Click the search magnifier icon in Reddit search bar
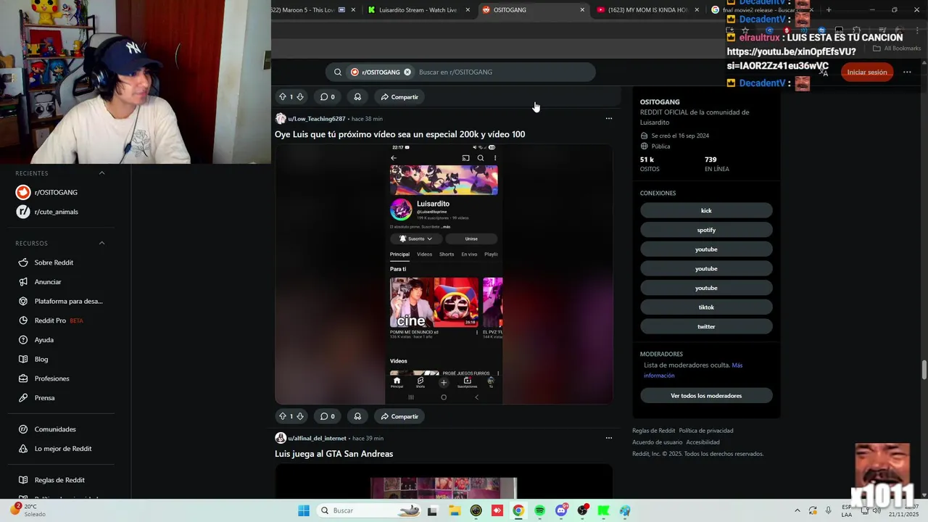This screenshot has height=522, width=928. 338,72
